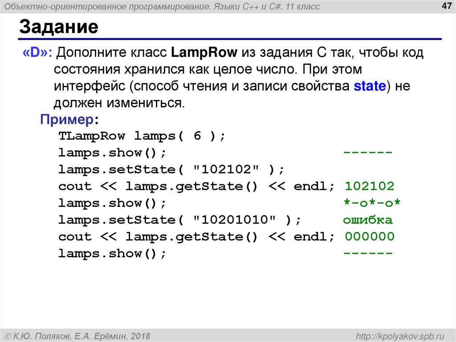This screenshot has width=456, height=342.
Task: Click code line setState( "10201010" )
Action: (x=179, y=220)
